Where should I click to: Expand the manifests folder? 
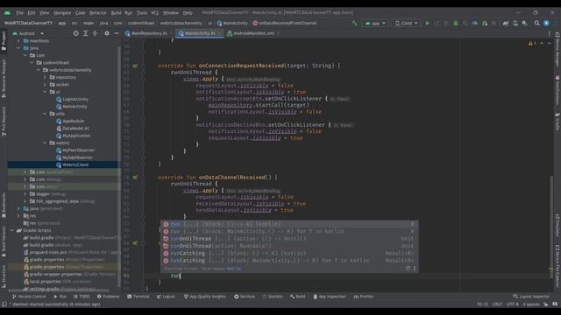click(18, 41)
